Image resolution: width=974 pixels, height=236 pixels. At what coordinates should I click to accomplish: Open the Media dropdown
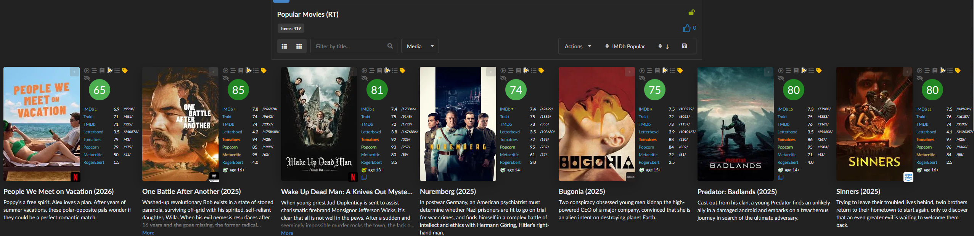(420, 46)
